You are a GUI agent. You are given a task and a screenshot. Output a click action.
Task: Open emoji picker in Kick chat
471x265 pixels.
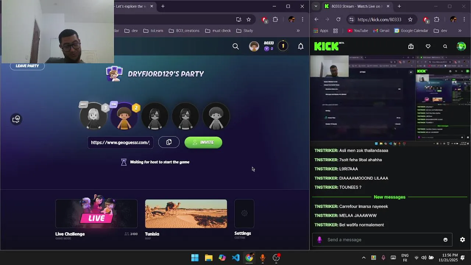(445, 240)
